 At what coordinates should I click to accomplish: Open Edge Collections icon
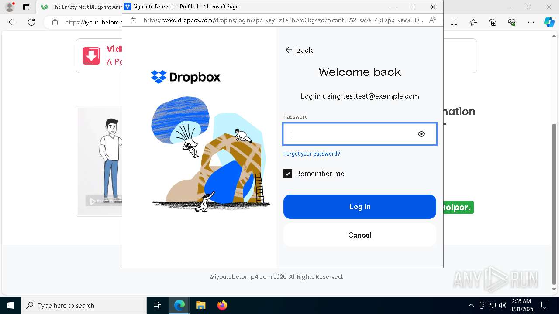point(493,22)
